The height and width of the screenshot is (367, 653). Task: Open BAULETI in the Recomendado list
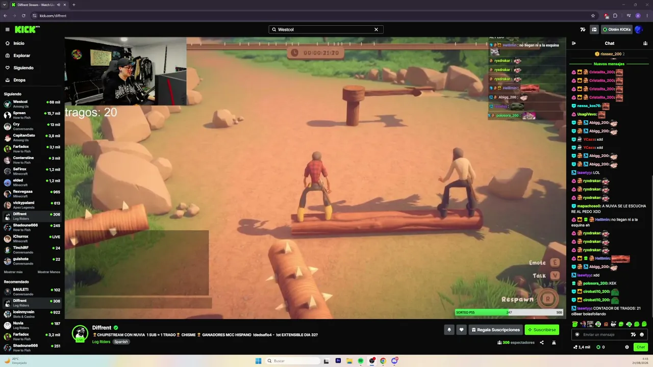32,291
